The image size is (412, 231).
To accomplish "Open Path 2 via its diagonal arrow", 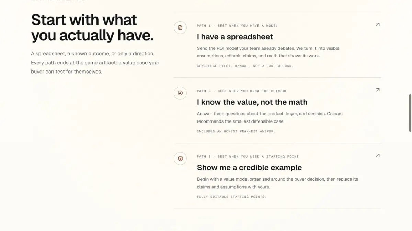I will tap(378, 90).
